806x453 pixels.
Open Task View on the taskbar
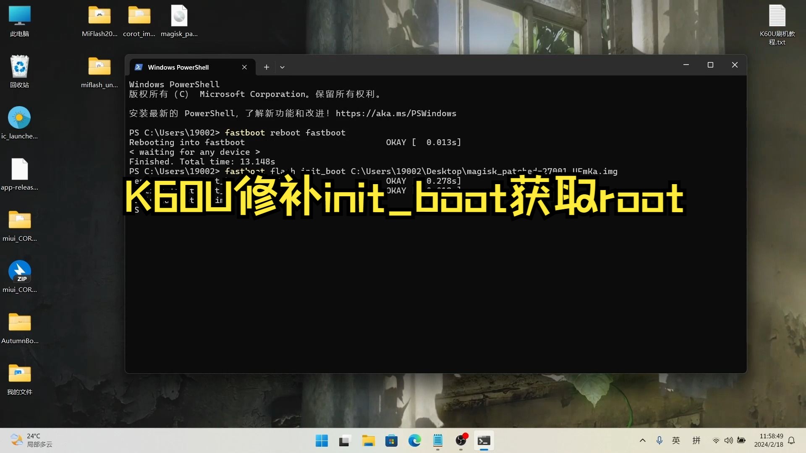pos(344,441)
